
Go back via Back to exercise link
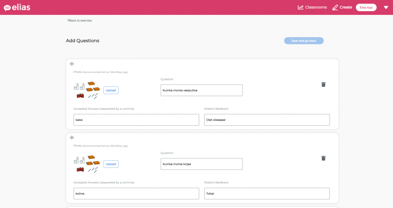pos(79,20)
